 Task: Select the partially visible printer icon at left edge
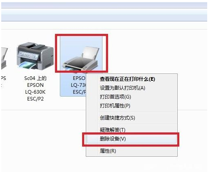[x=4, y=59]
